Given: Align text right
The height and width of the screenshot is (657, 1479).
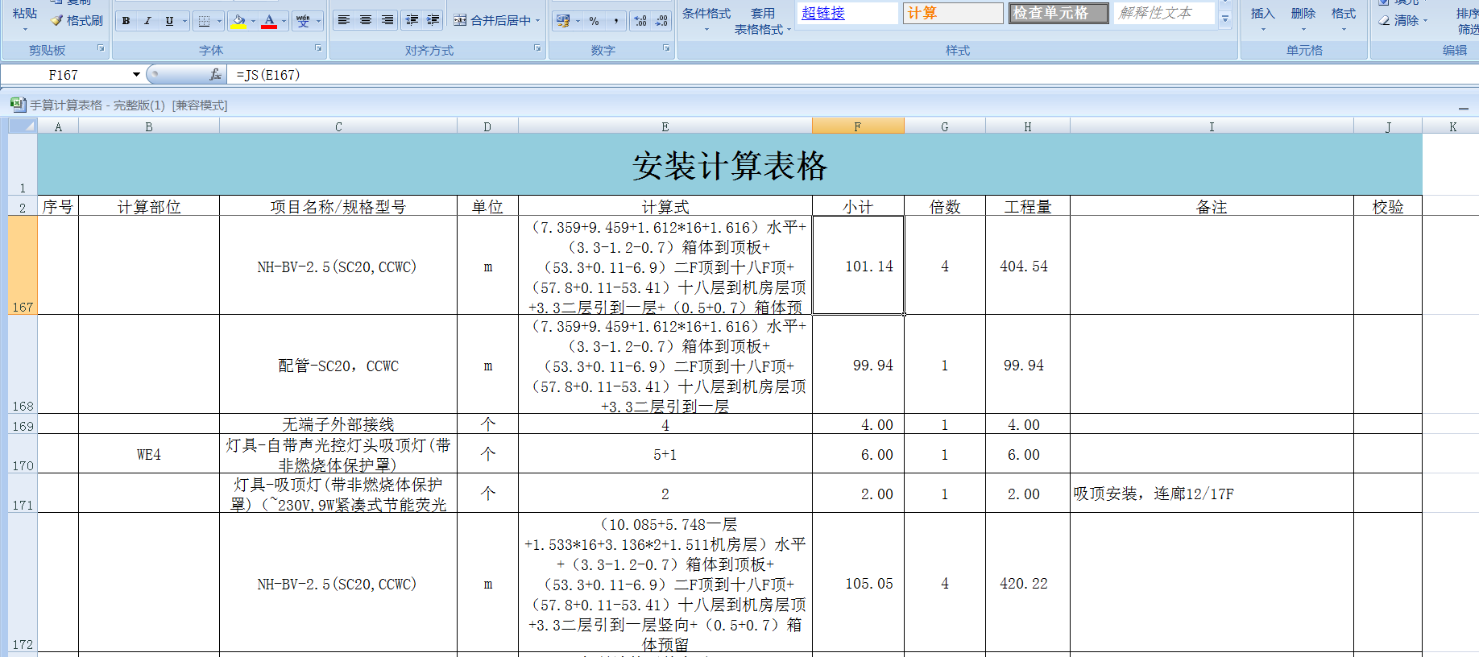Looking at the screenshot, I should click(387, 21).
